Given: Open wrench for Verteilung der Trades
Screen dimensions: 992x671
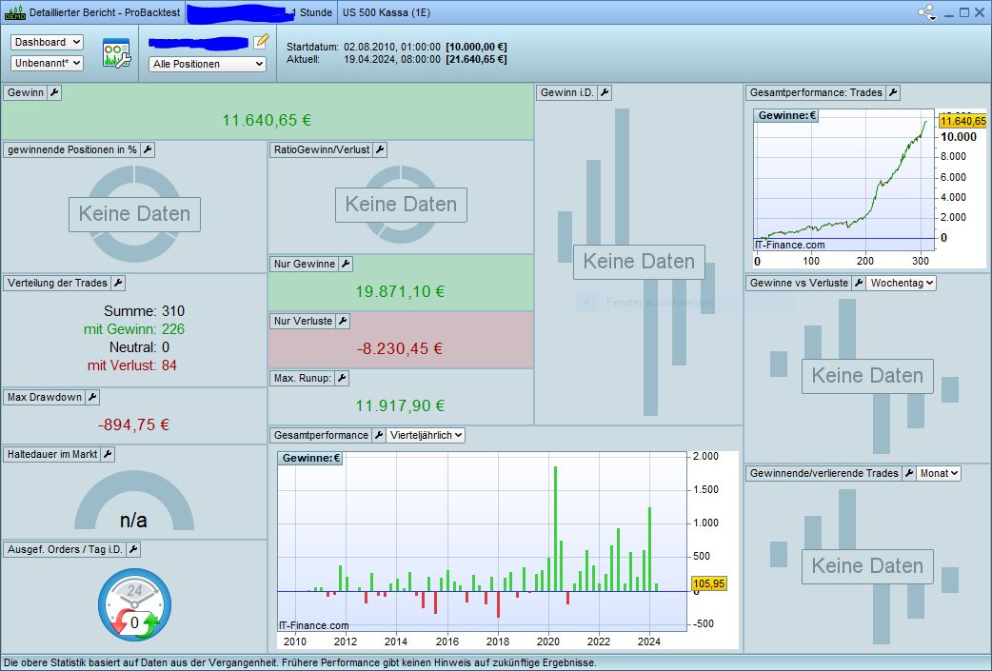Looking at the screenshot, I should click(x=118, y=284).
